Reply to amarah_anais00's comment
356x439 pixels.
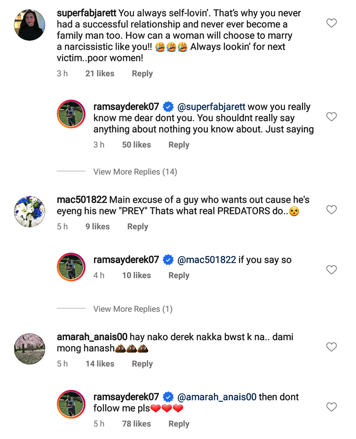142,363
